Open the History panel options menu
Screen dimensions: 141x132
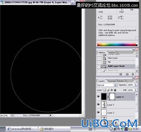point(137,53)
